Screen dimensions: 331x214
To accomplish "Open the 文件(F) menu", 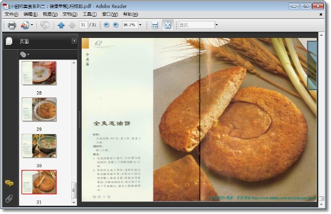I will pos(12,14).
